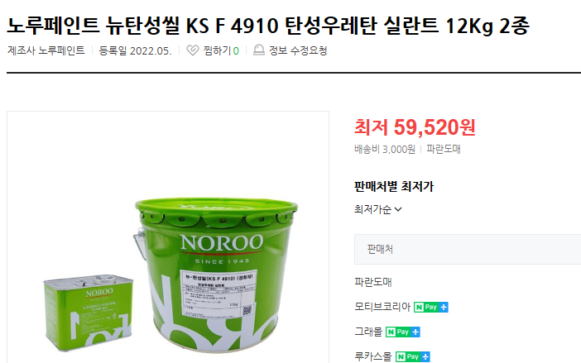Click the 판매처 column header
Screen dimensions: 581x363
[x=380, y=249]
